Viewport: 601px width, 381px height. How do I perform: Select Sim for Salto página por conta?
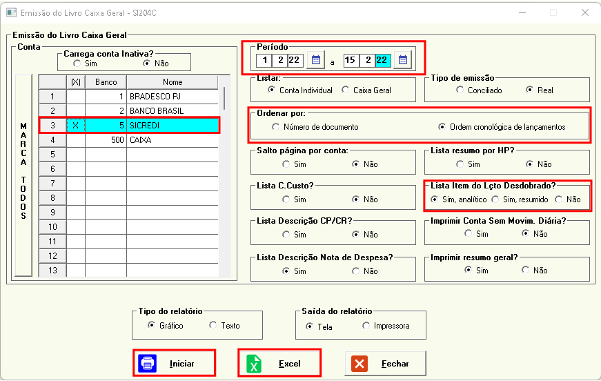tap(286, 164)
